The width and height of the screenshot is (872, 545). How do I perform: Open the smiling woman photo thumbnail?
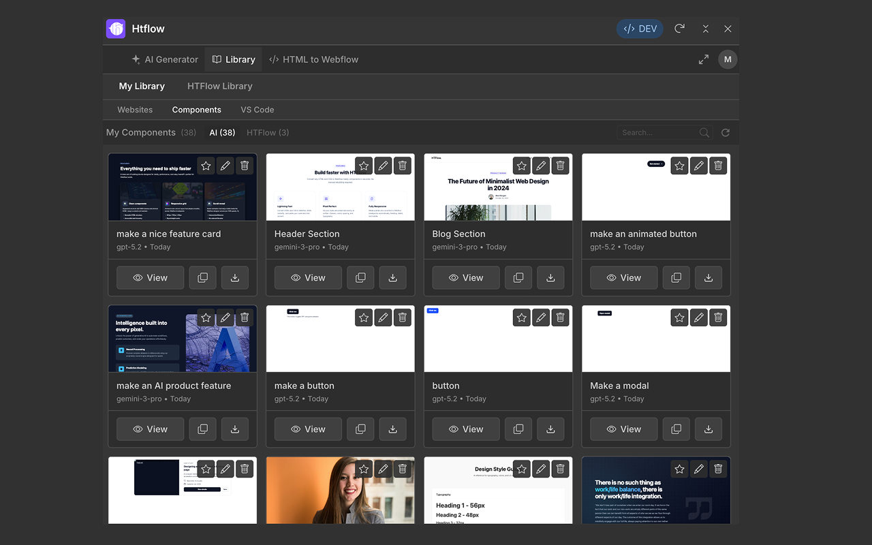point(340,490)
